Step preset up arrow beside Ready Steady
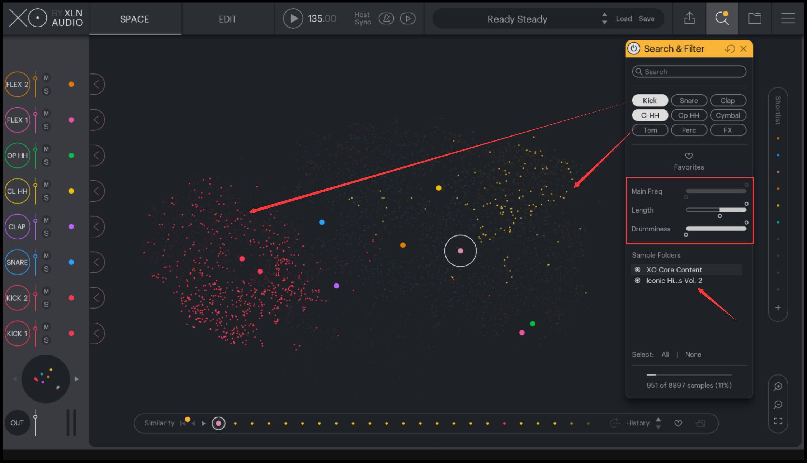The image size is (807, 463). tap(604, 15)
